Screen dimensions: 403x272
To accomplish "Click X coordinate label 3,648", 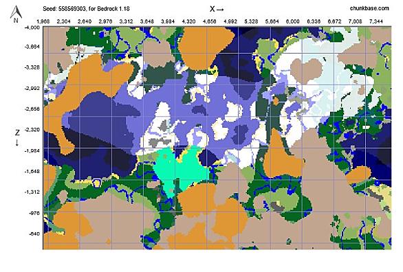I will [147, 21].
